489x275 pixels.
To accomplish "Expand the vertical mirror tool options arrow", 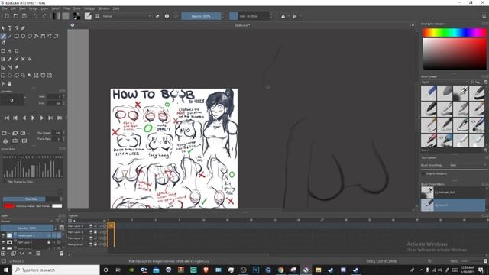I will (300, 16).
